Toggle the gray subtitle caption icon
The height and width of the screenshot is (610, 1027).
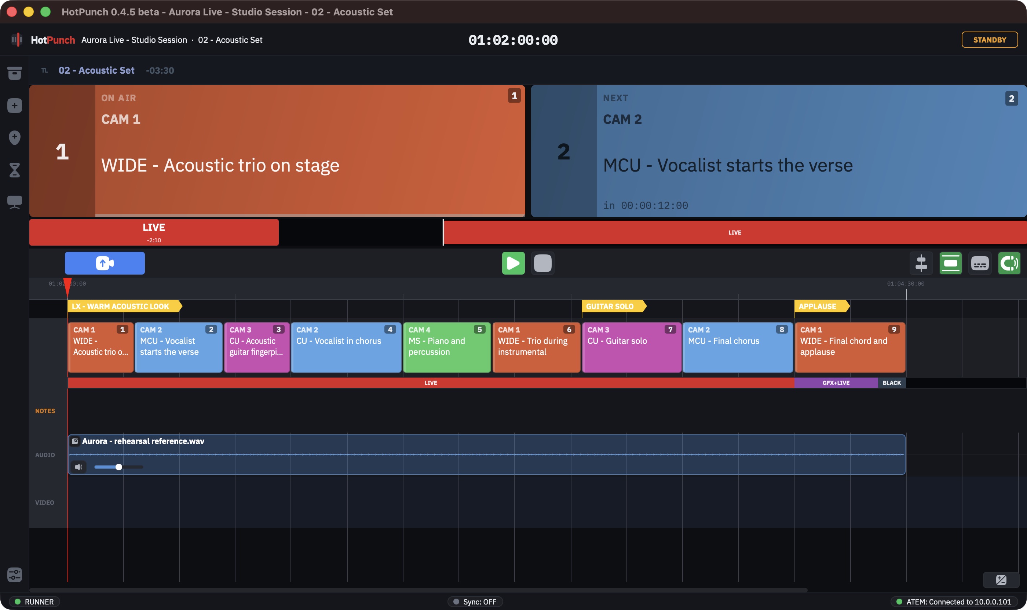point(980,263)
